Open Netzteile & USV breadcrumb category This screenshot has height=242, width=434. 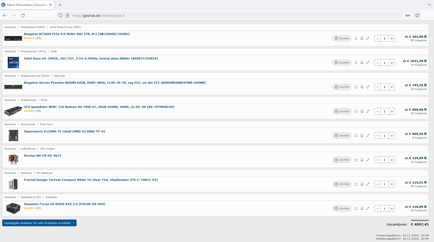[x=31, y=197]
